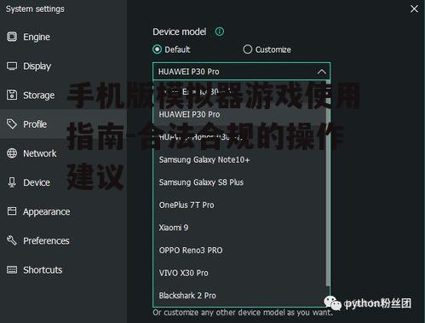Click the HUAWEI P30 Pro combo box field

[x=241, y=72]
